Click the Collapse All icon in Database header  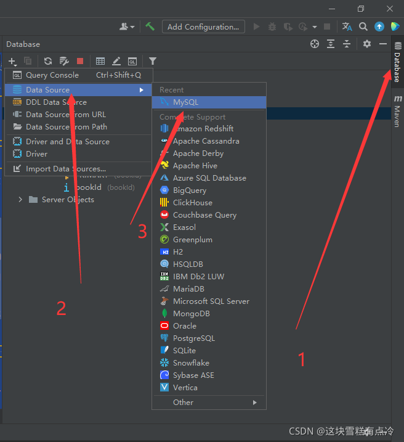(347, 44)
